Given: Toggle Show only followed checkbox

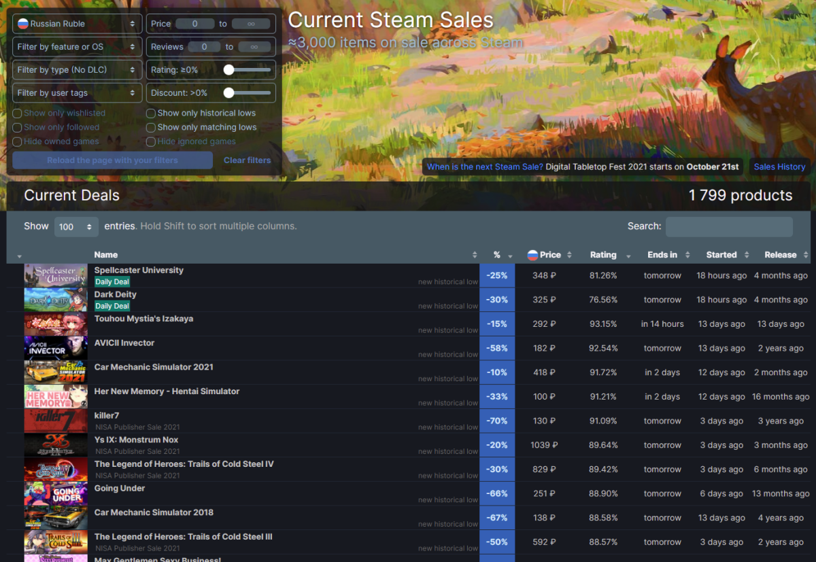Looking at the screenshot, I should click(x=18, y=128).
